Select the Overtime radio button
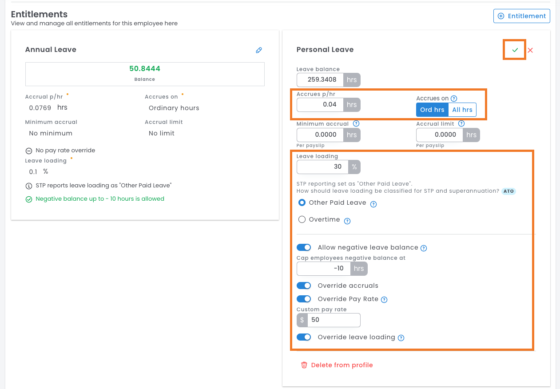This screenshot has height=389, width=560. pyautogui.click(x=302, y=219)
